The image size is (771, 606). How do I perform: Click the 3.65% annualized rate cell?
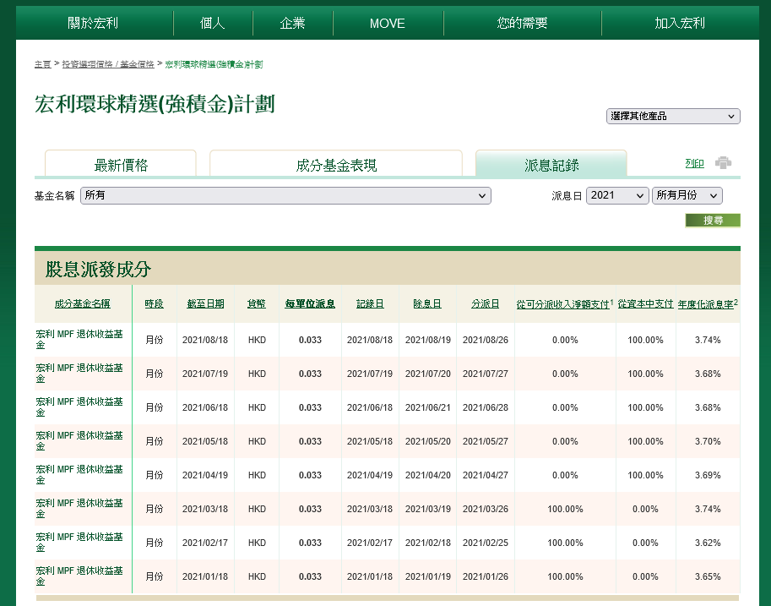(x=708, y=577)
